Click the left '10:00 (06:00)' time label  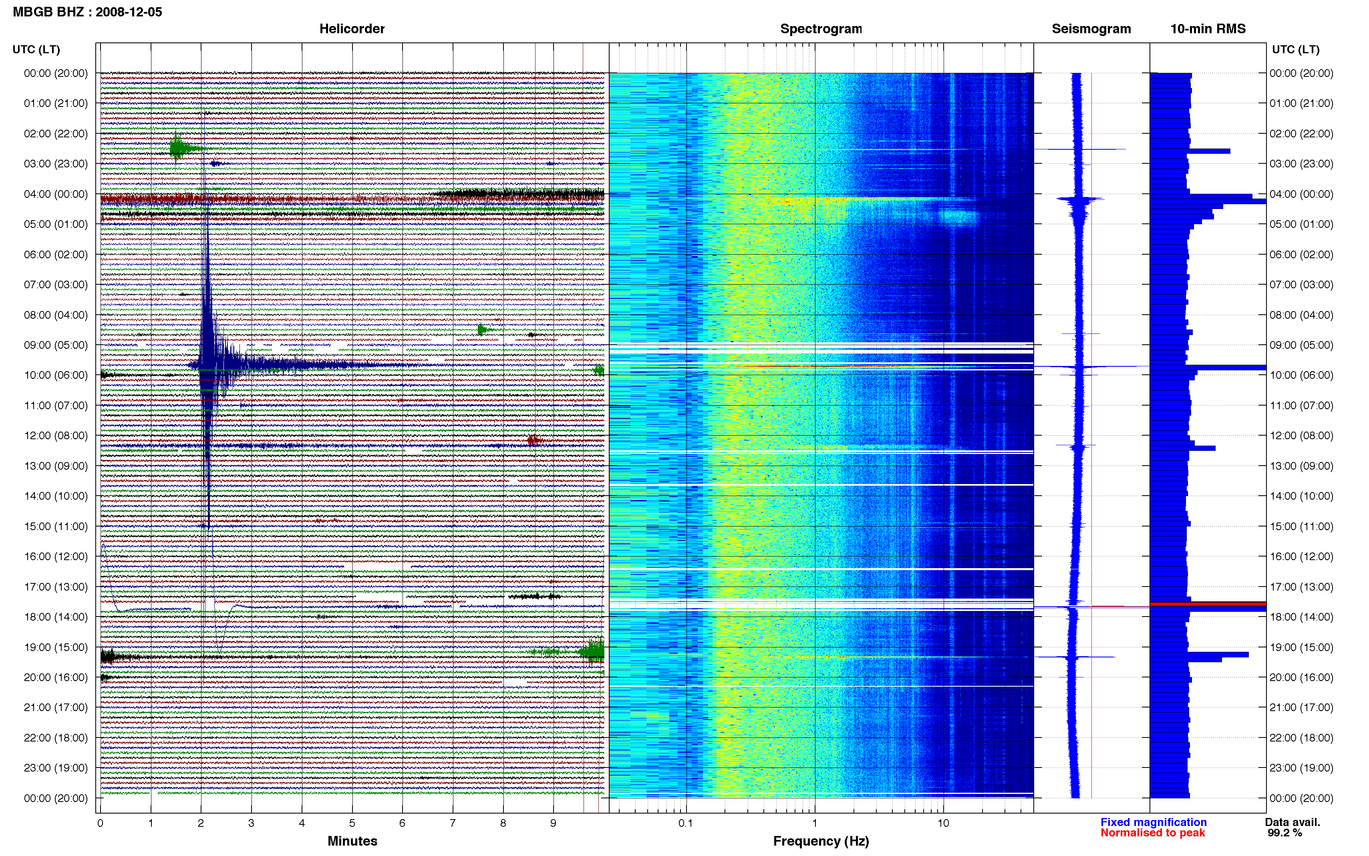[x=56, y=375]
